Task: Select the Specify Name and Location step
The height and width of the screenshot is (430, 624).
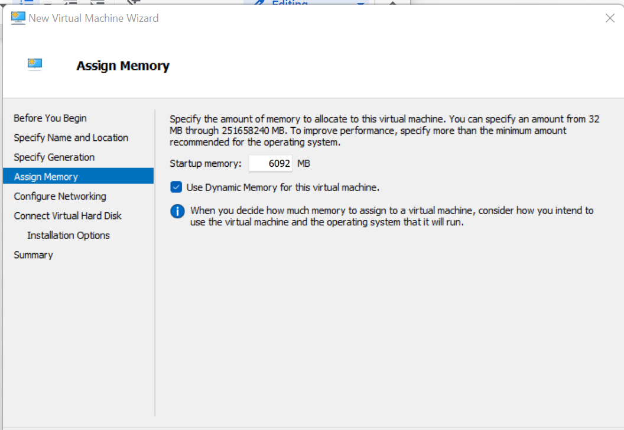Action: (71, 138)
